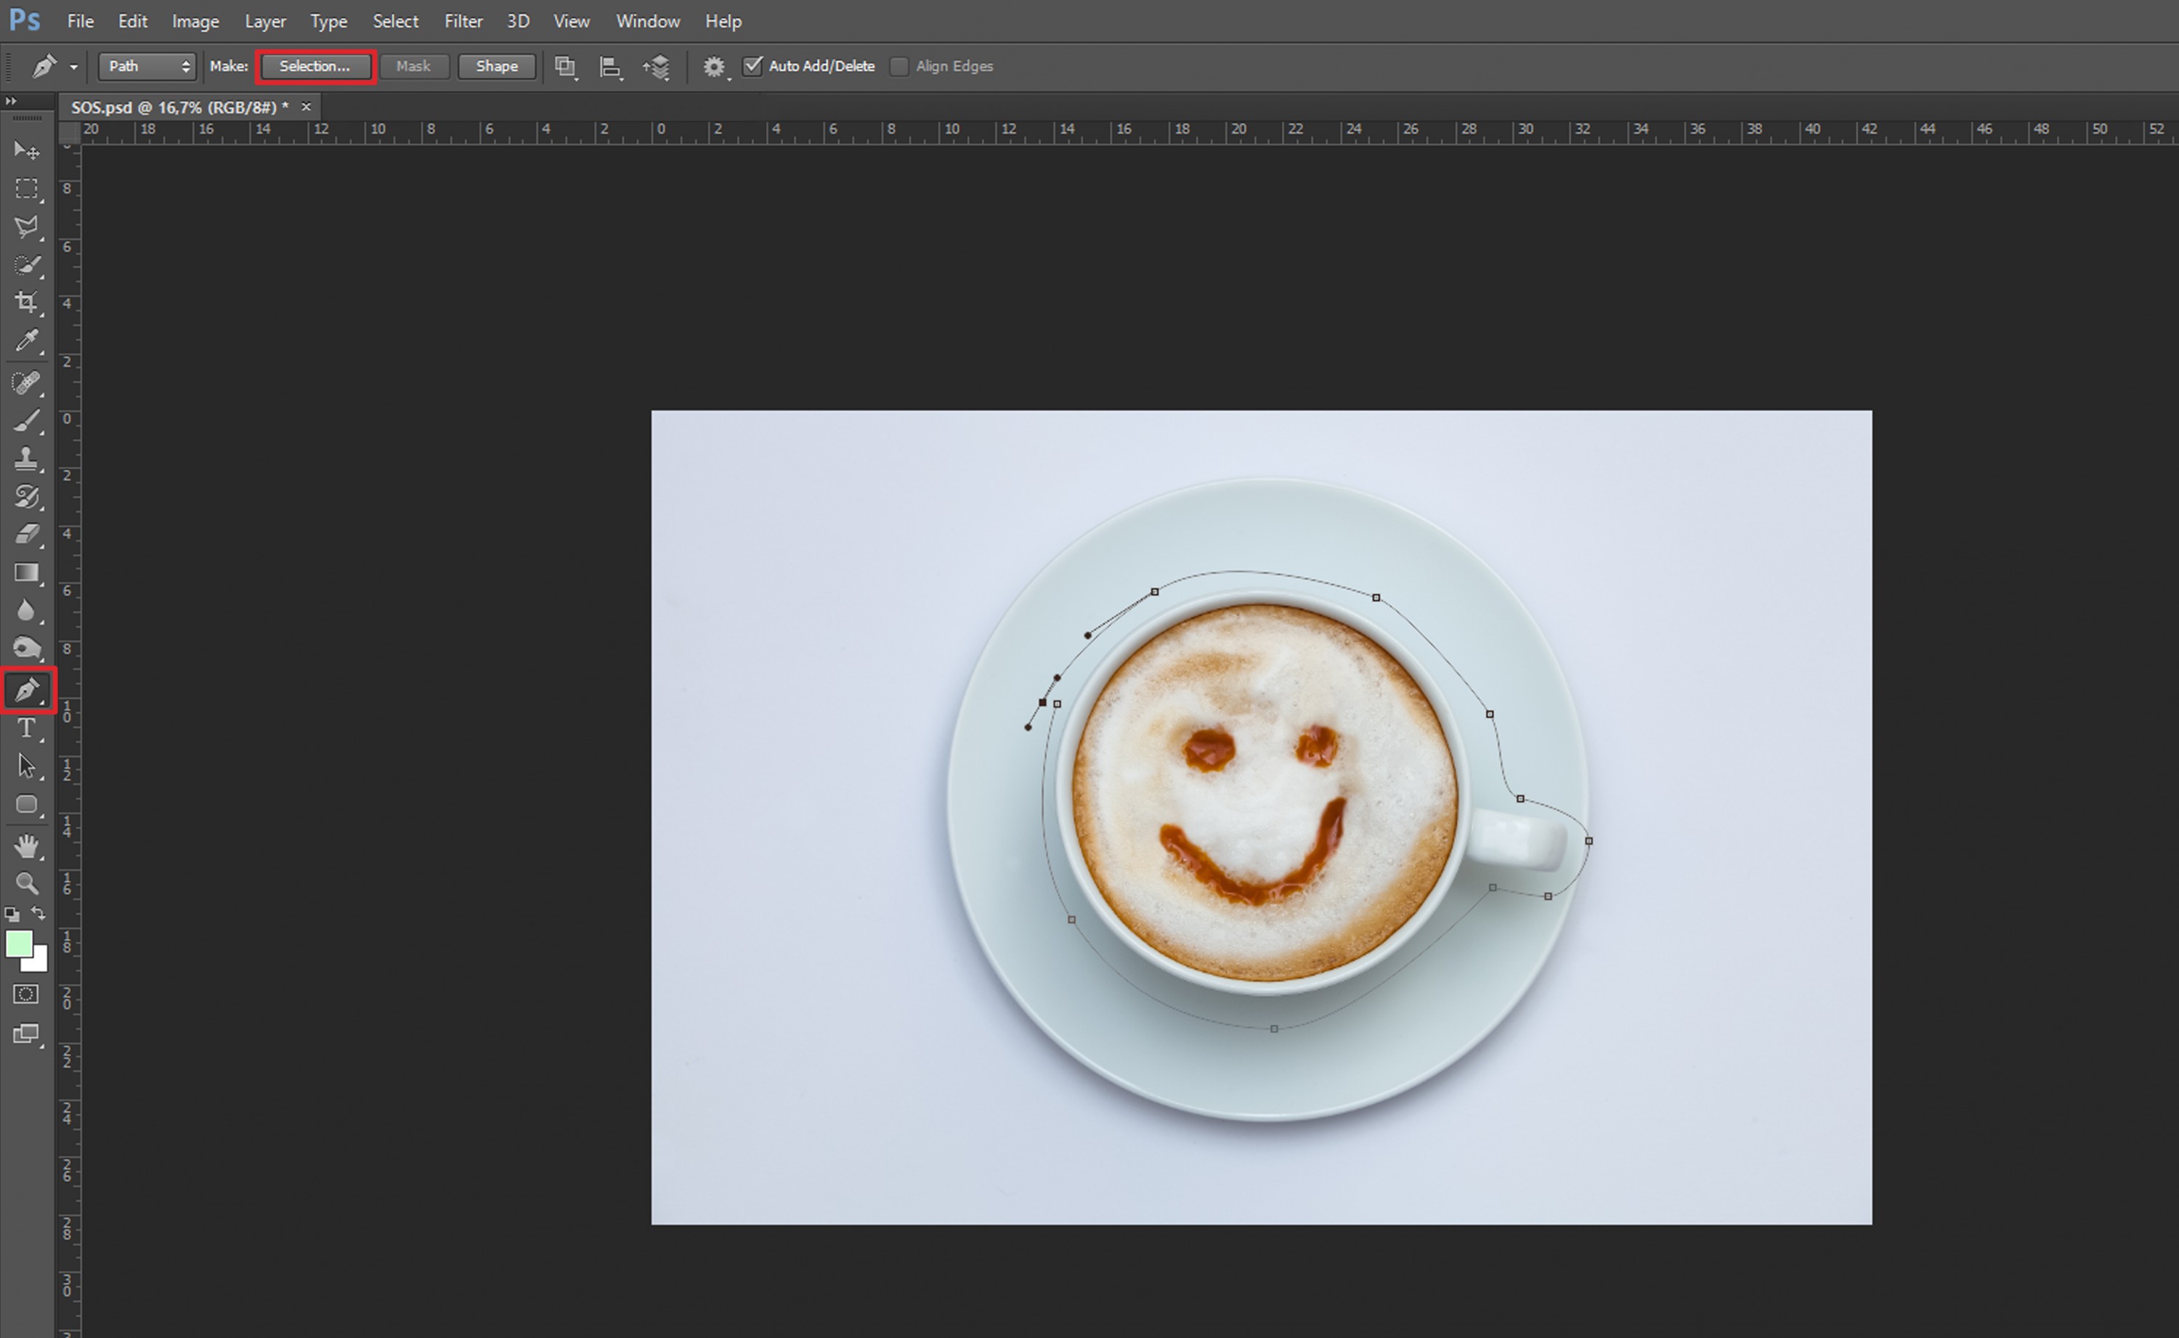Open the Type menu

[x=329, y=21]
